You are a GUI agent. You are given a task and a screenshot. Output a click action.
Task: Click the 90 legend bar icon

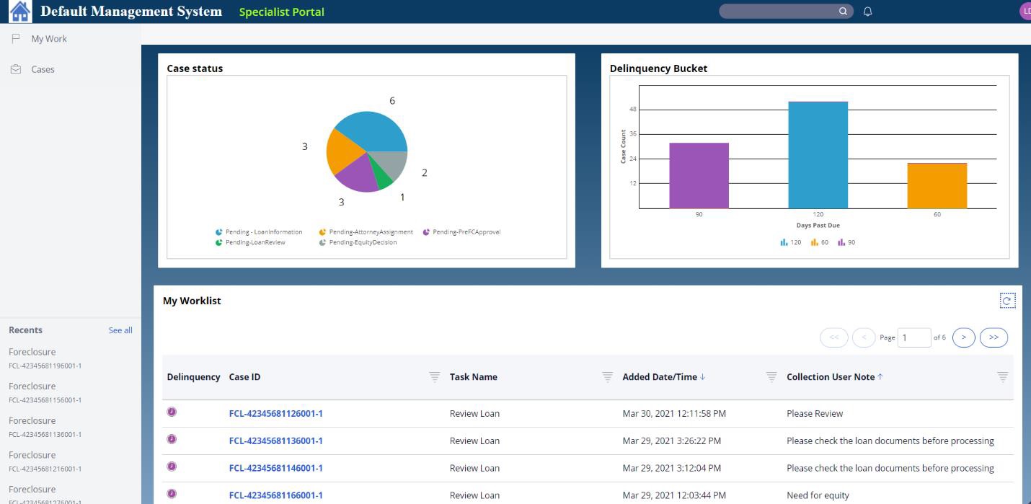click(x=841, y=242)
